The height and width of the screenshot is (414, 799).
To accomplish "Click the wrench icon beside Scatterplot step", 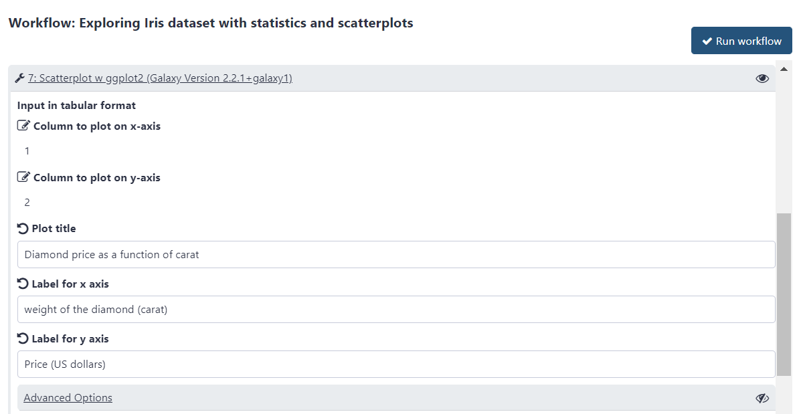I will [x=20, y=78].
